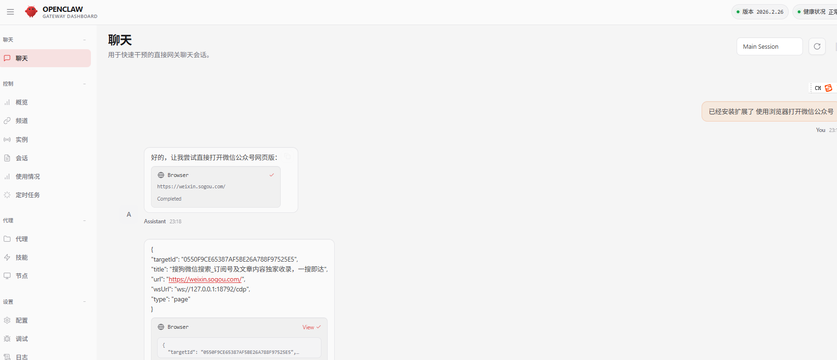Click the OpenClaw red logo
Screen dimensions: 837x360
point(31,12)
